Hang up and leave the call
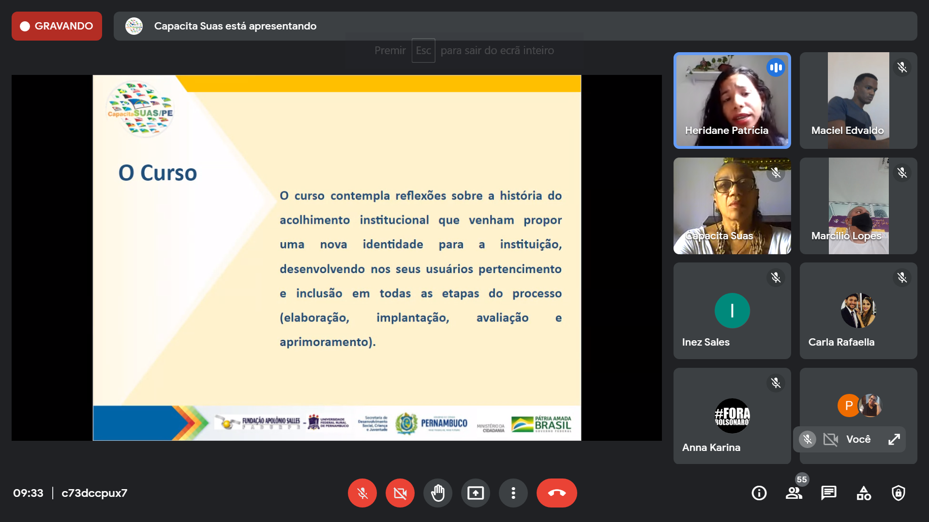929x522 pixels. click(x=556, y=493)
